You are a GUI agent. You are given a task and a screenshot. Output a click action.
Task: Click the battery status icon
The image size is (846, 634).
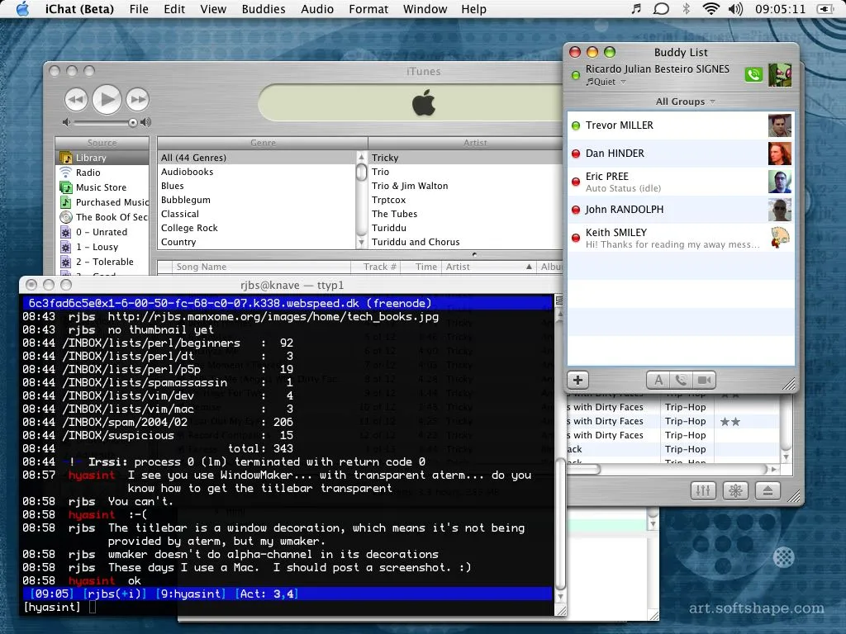(825, 8)
